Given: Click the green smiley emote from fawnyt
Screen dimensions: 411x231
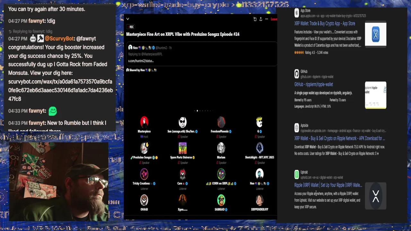Looking at the screenshot, I should pos(53,111).
